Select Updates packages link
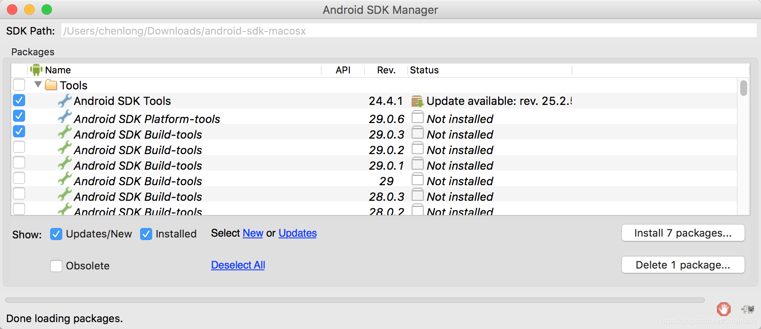The height and width of the screenshot is (329, 761). coord(297,233)
